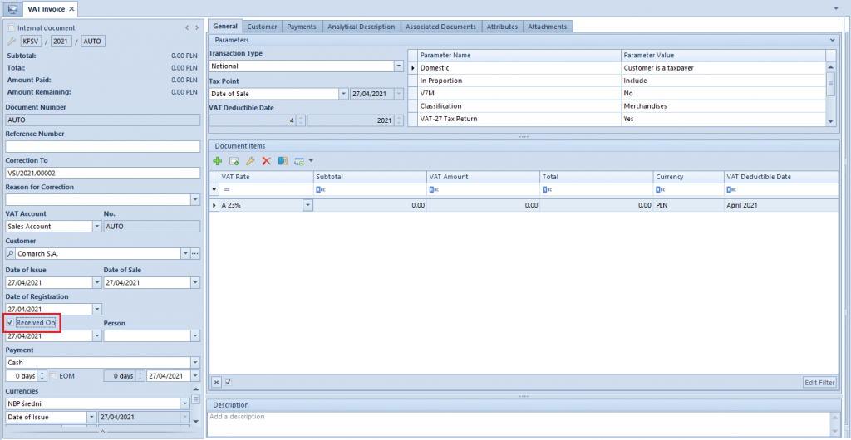
Task: Click the red X delete item icon
Action: tap(267, 161)
